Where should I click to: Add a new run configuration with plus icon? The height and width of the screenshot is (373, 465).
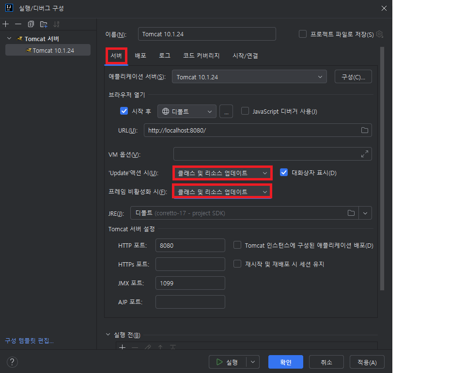tap(6, 24)
